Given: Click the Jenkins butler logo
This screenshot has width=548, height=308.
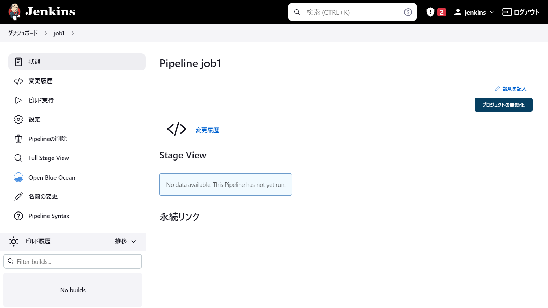Looking at the screenshot, I should [x=14, y=12].
